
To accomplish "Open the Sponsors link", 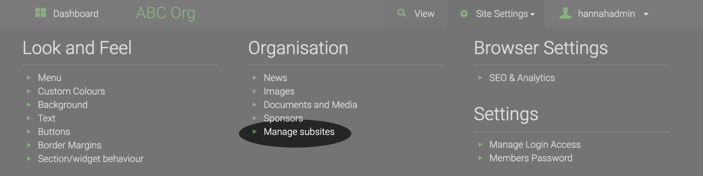I will (283, 118).
